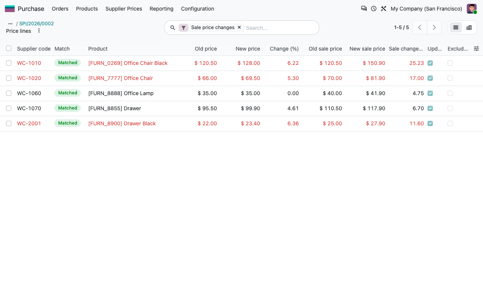The height and width of the screenshot is (302, 483).
Task: Click the search magnifier icon
Action: 173,28
